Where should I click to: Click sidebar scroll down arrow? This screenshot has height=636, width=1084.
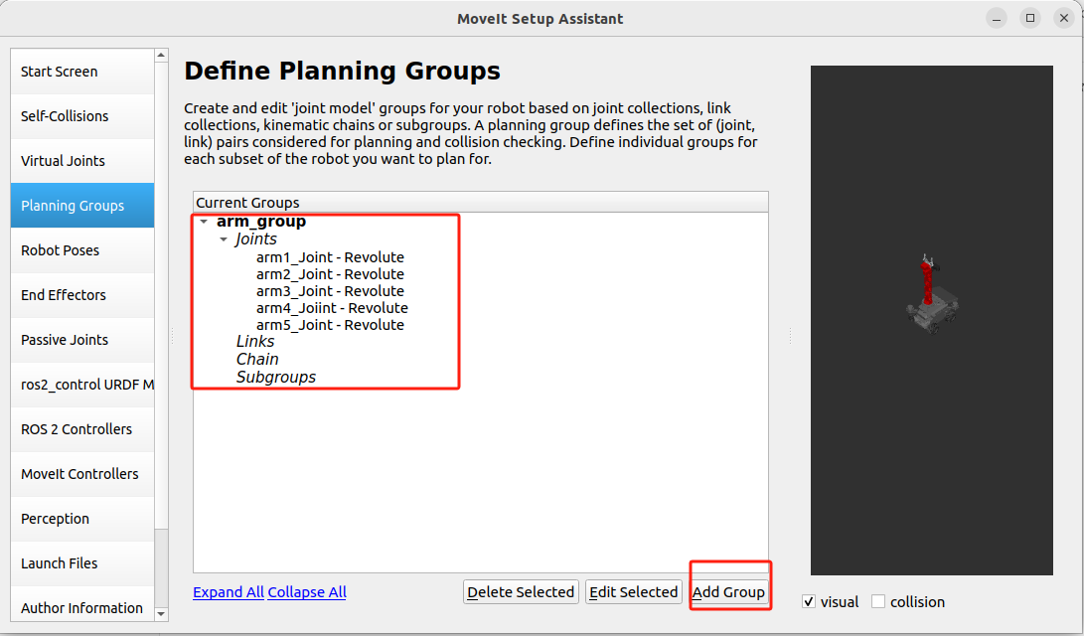(161, 614)
